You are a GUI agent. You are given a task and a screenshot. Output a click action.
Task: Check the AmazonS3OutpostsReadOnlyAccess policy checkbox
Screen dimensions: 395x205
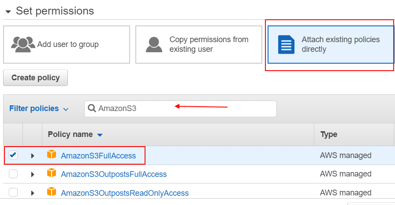[x=13, y=193]
